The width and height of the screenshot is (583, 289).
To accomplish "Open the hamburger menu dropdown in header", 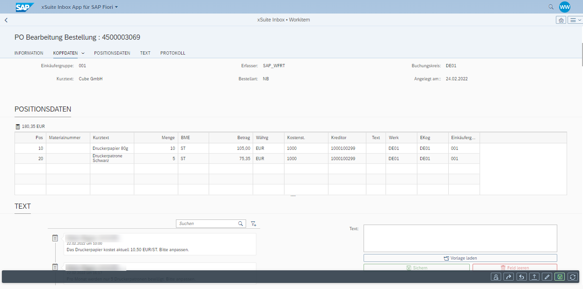I will (x=575, y=20).
